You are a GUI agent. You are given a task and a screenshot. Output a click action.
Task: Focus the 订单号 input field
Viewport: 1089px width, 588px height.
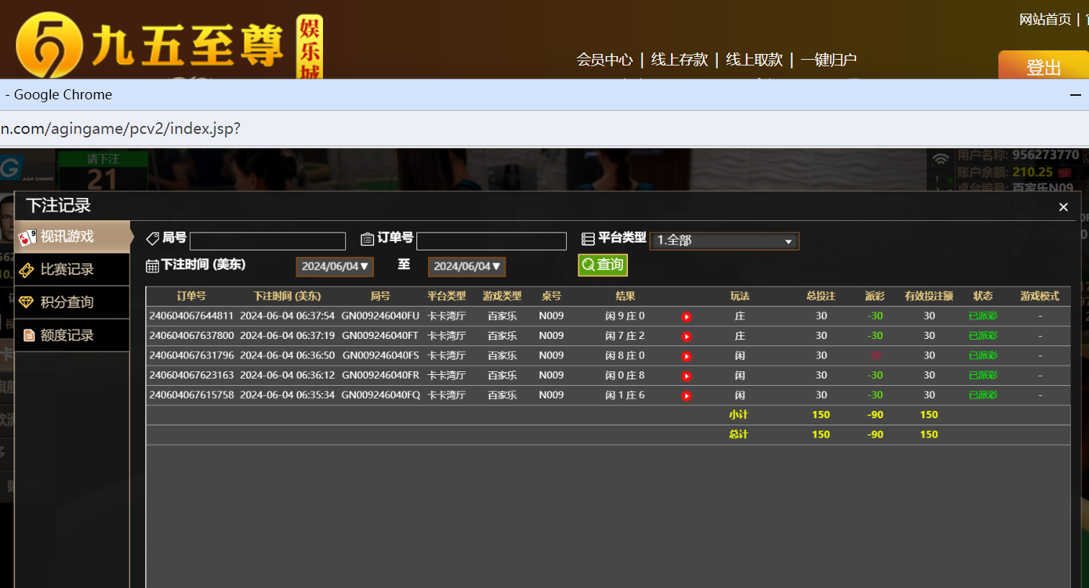pyautogui.click(x=491, y=241)
